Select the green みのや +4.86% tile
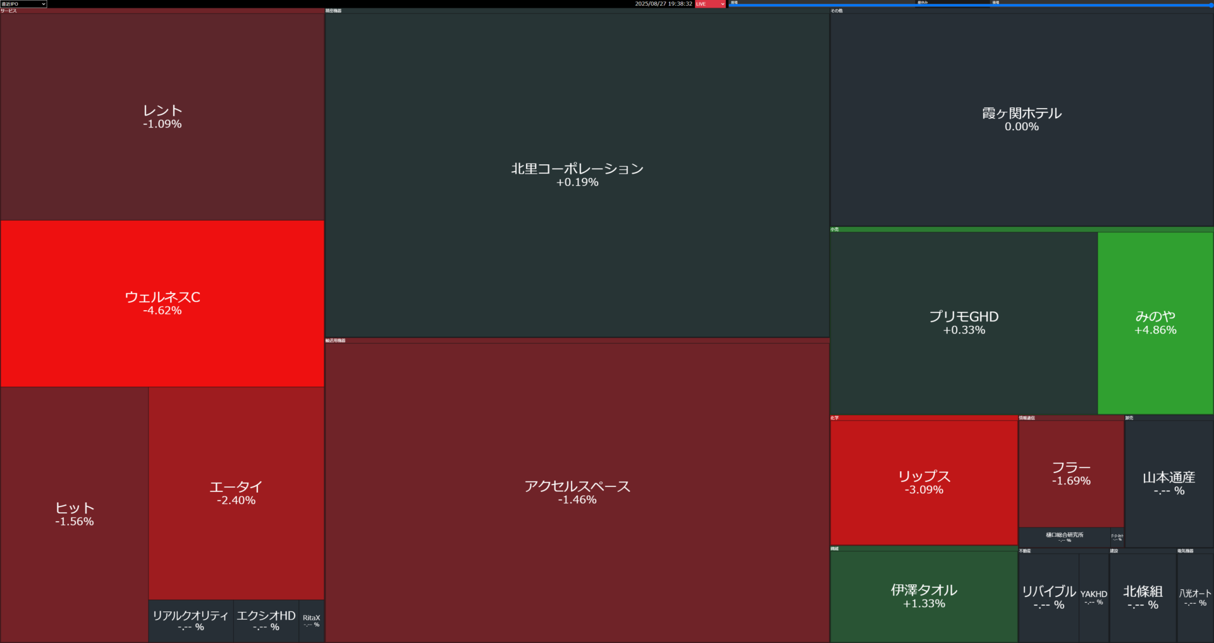The width and height of the screenshot is (1214, 643). pos(1155,323)
